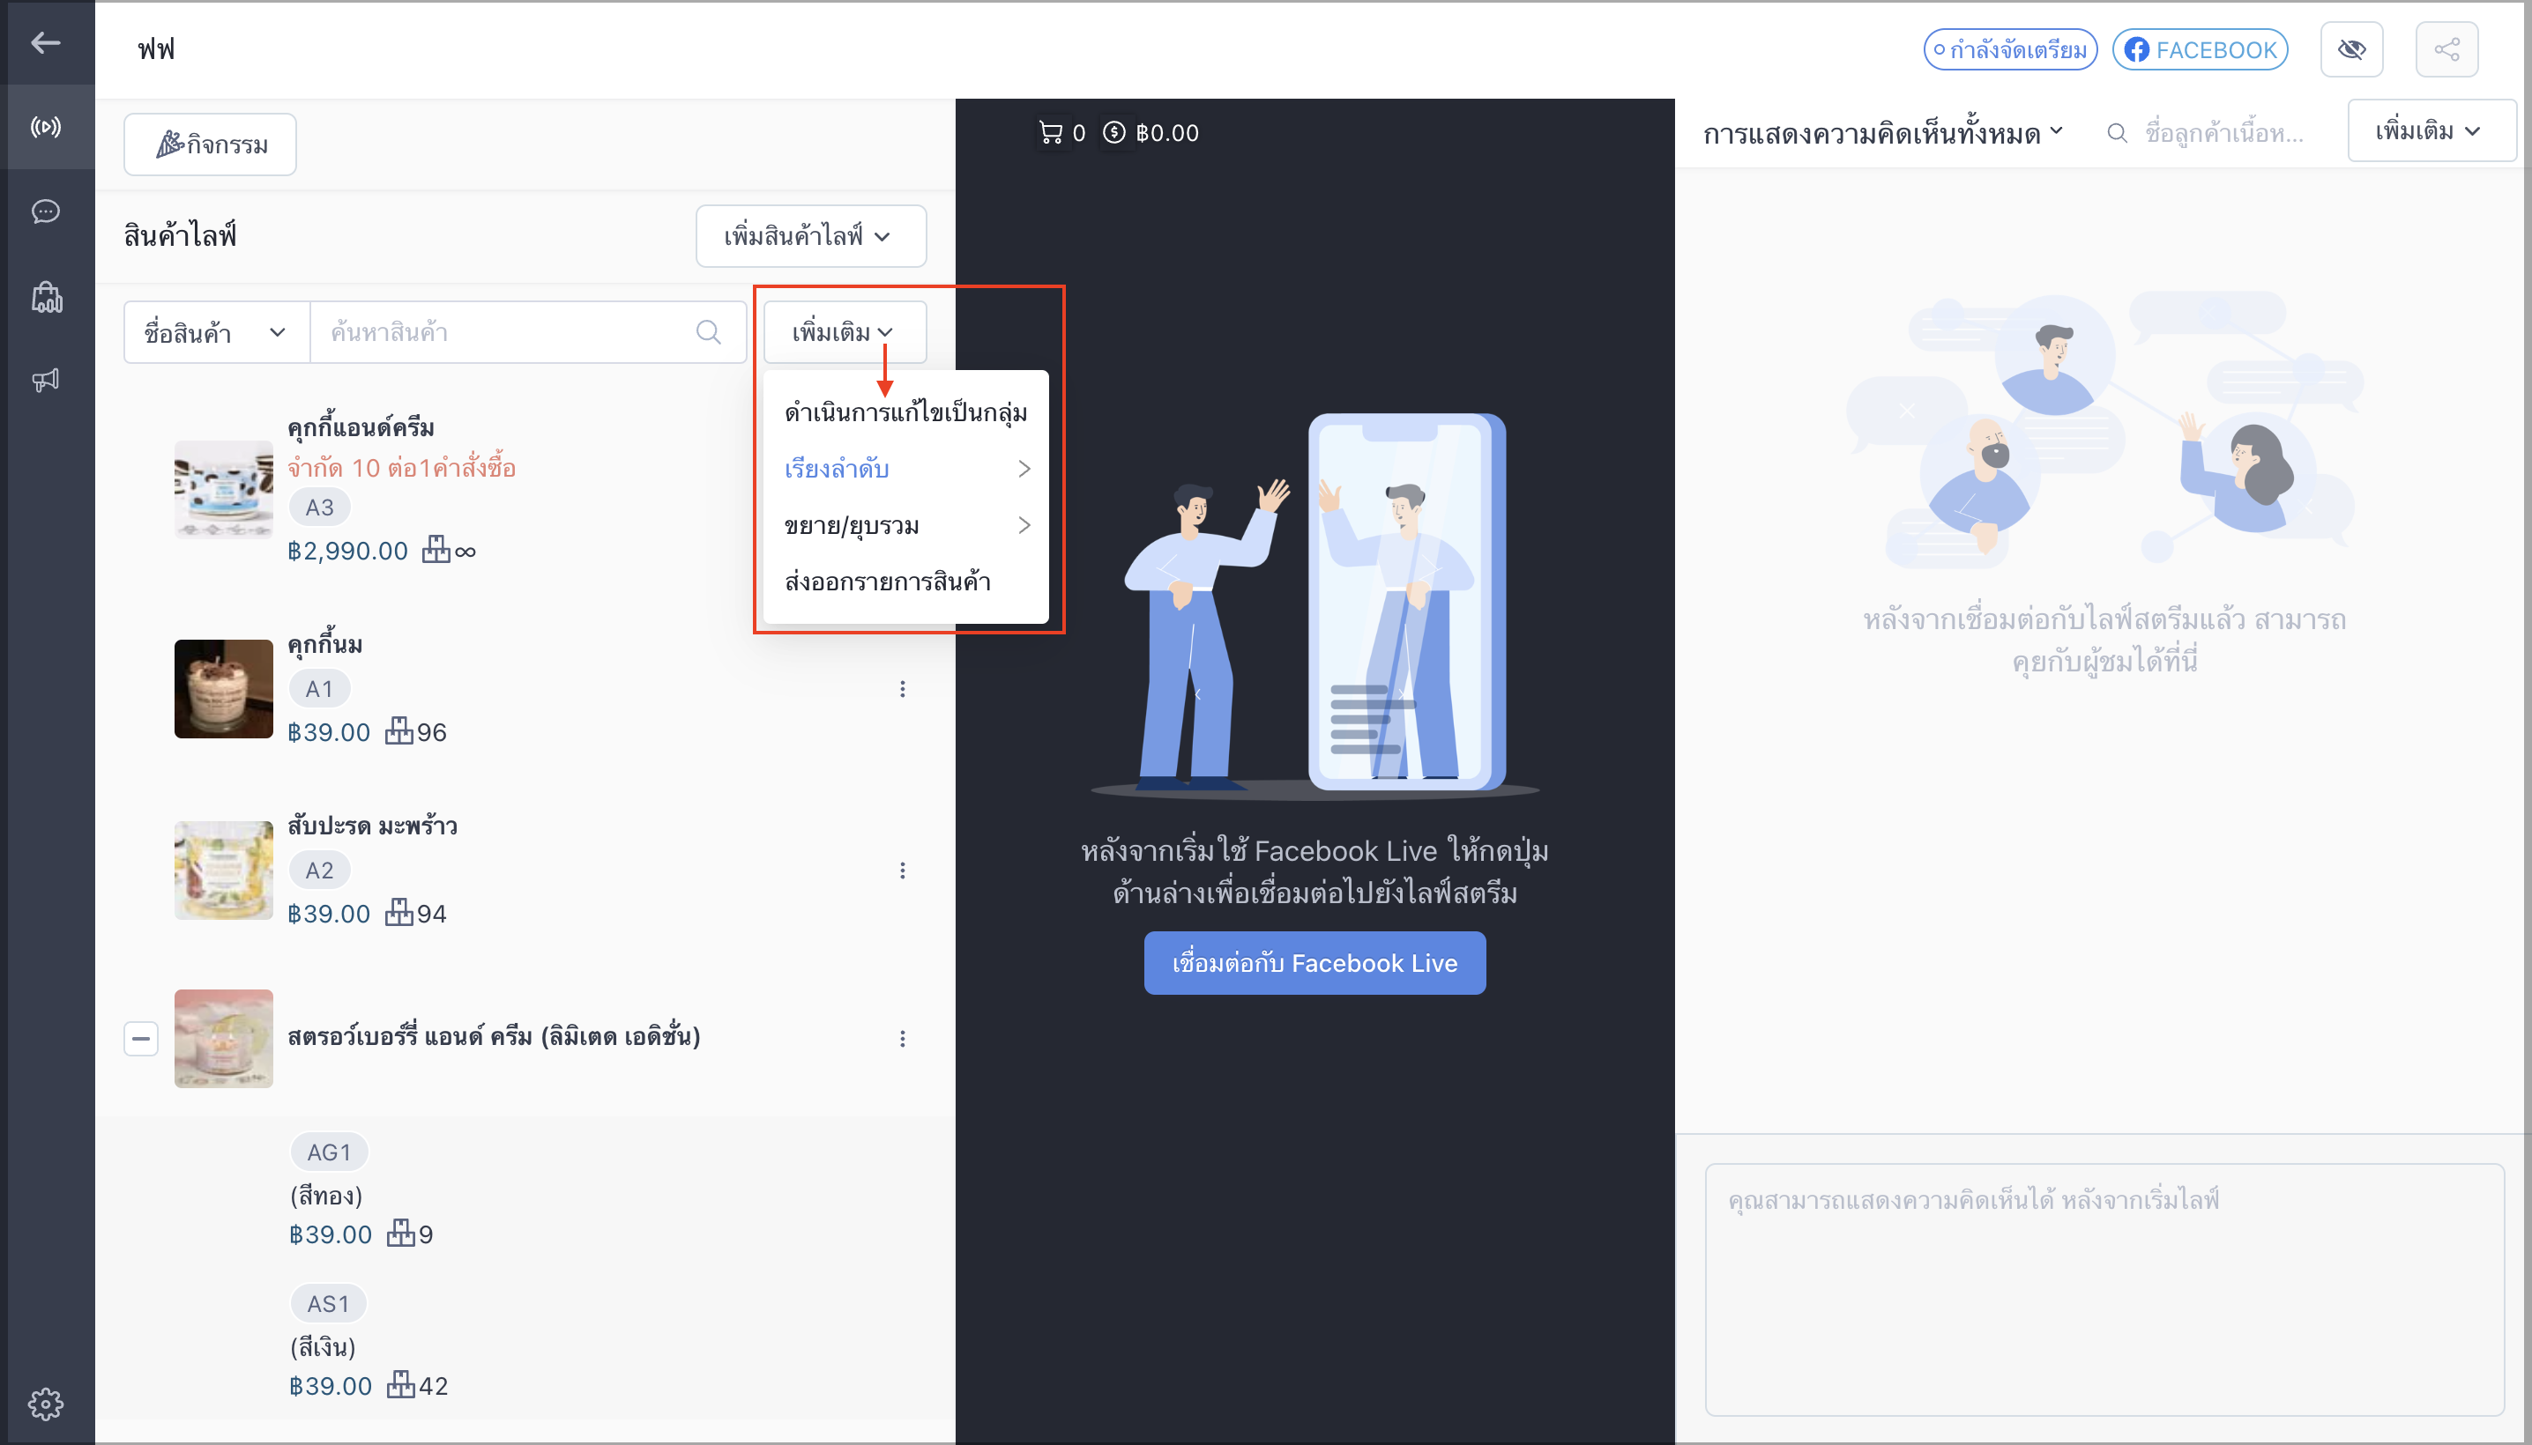Viewport: 2532px width, 1445px height.
Task: Click the กำลังจัดเตรียม status badge
Action: tap(2010, 49)
